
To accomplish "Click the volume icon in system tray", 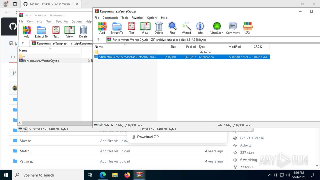I will coord(288,175).
